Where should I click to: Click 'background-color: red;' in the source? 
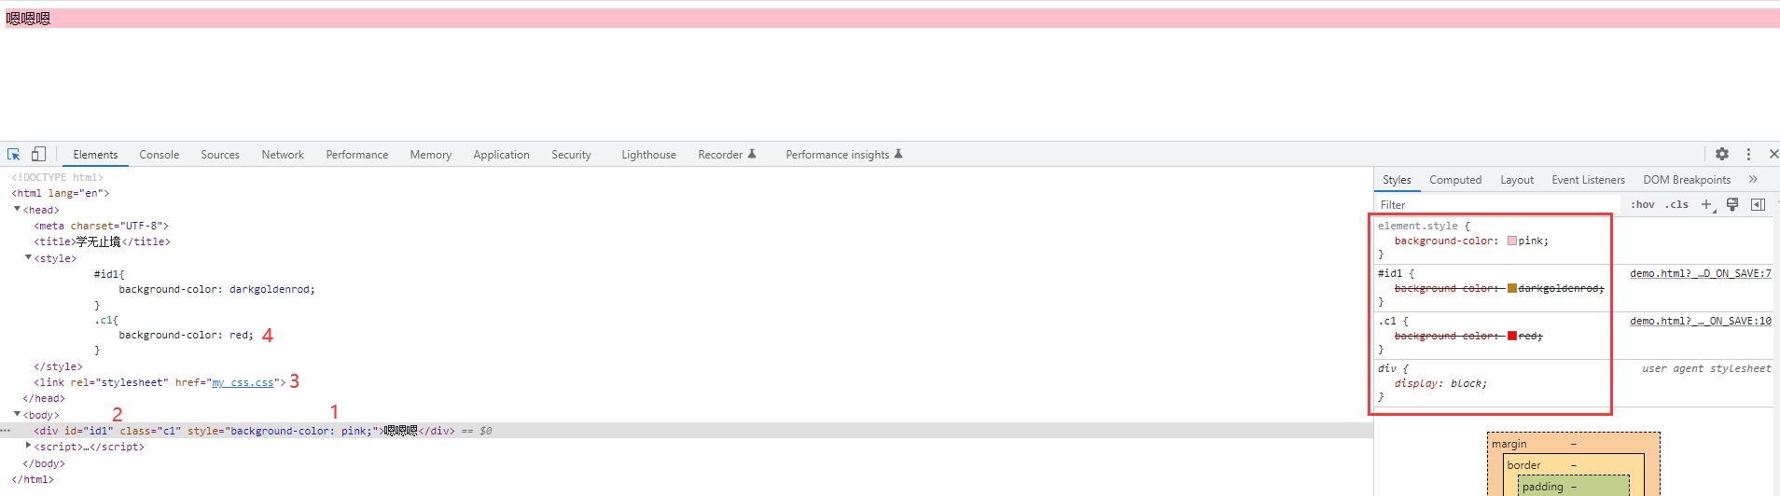[x=186, y=335]
